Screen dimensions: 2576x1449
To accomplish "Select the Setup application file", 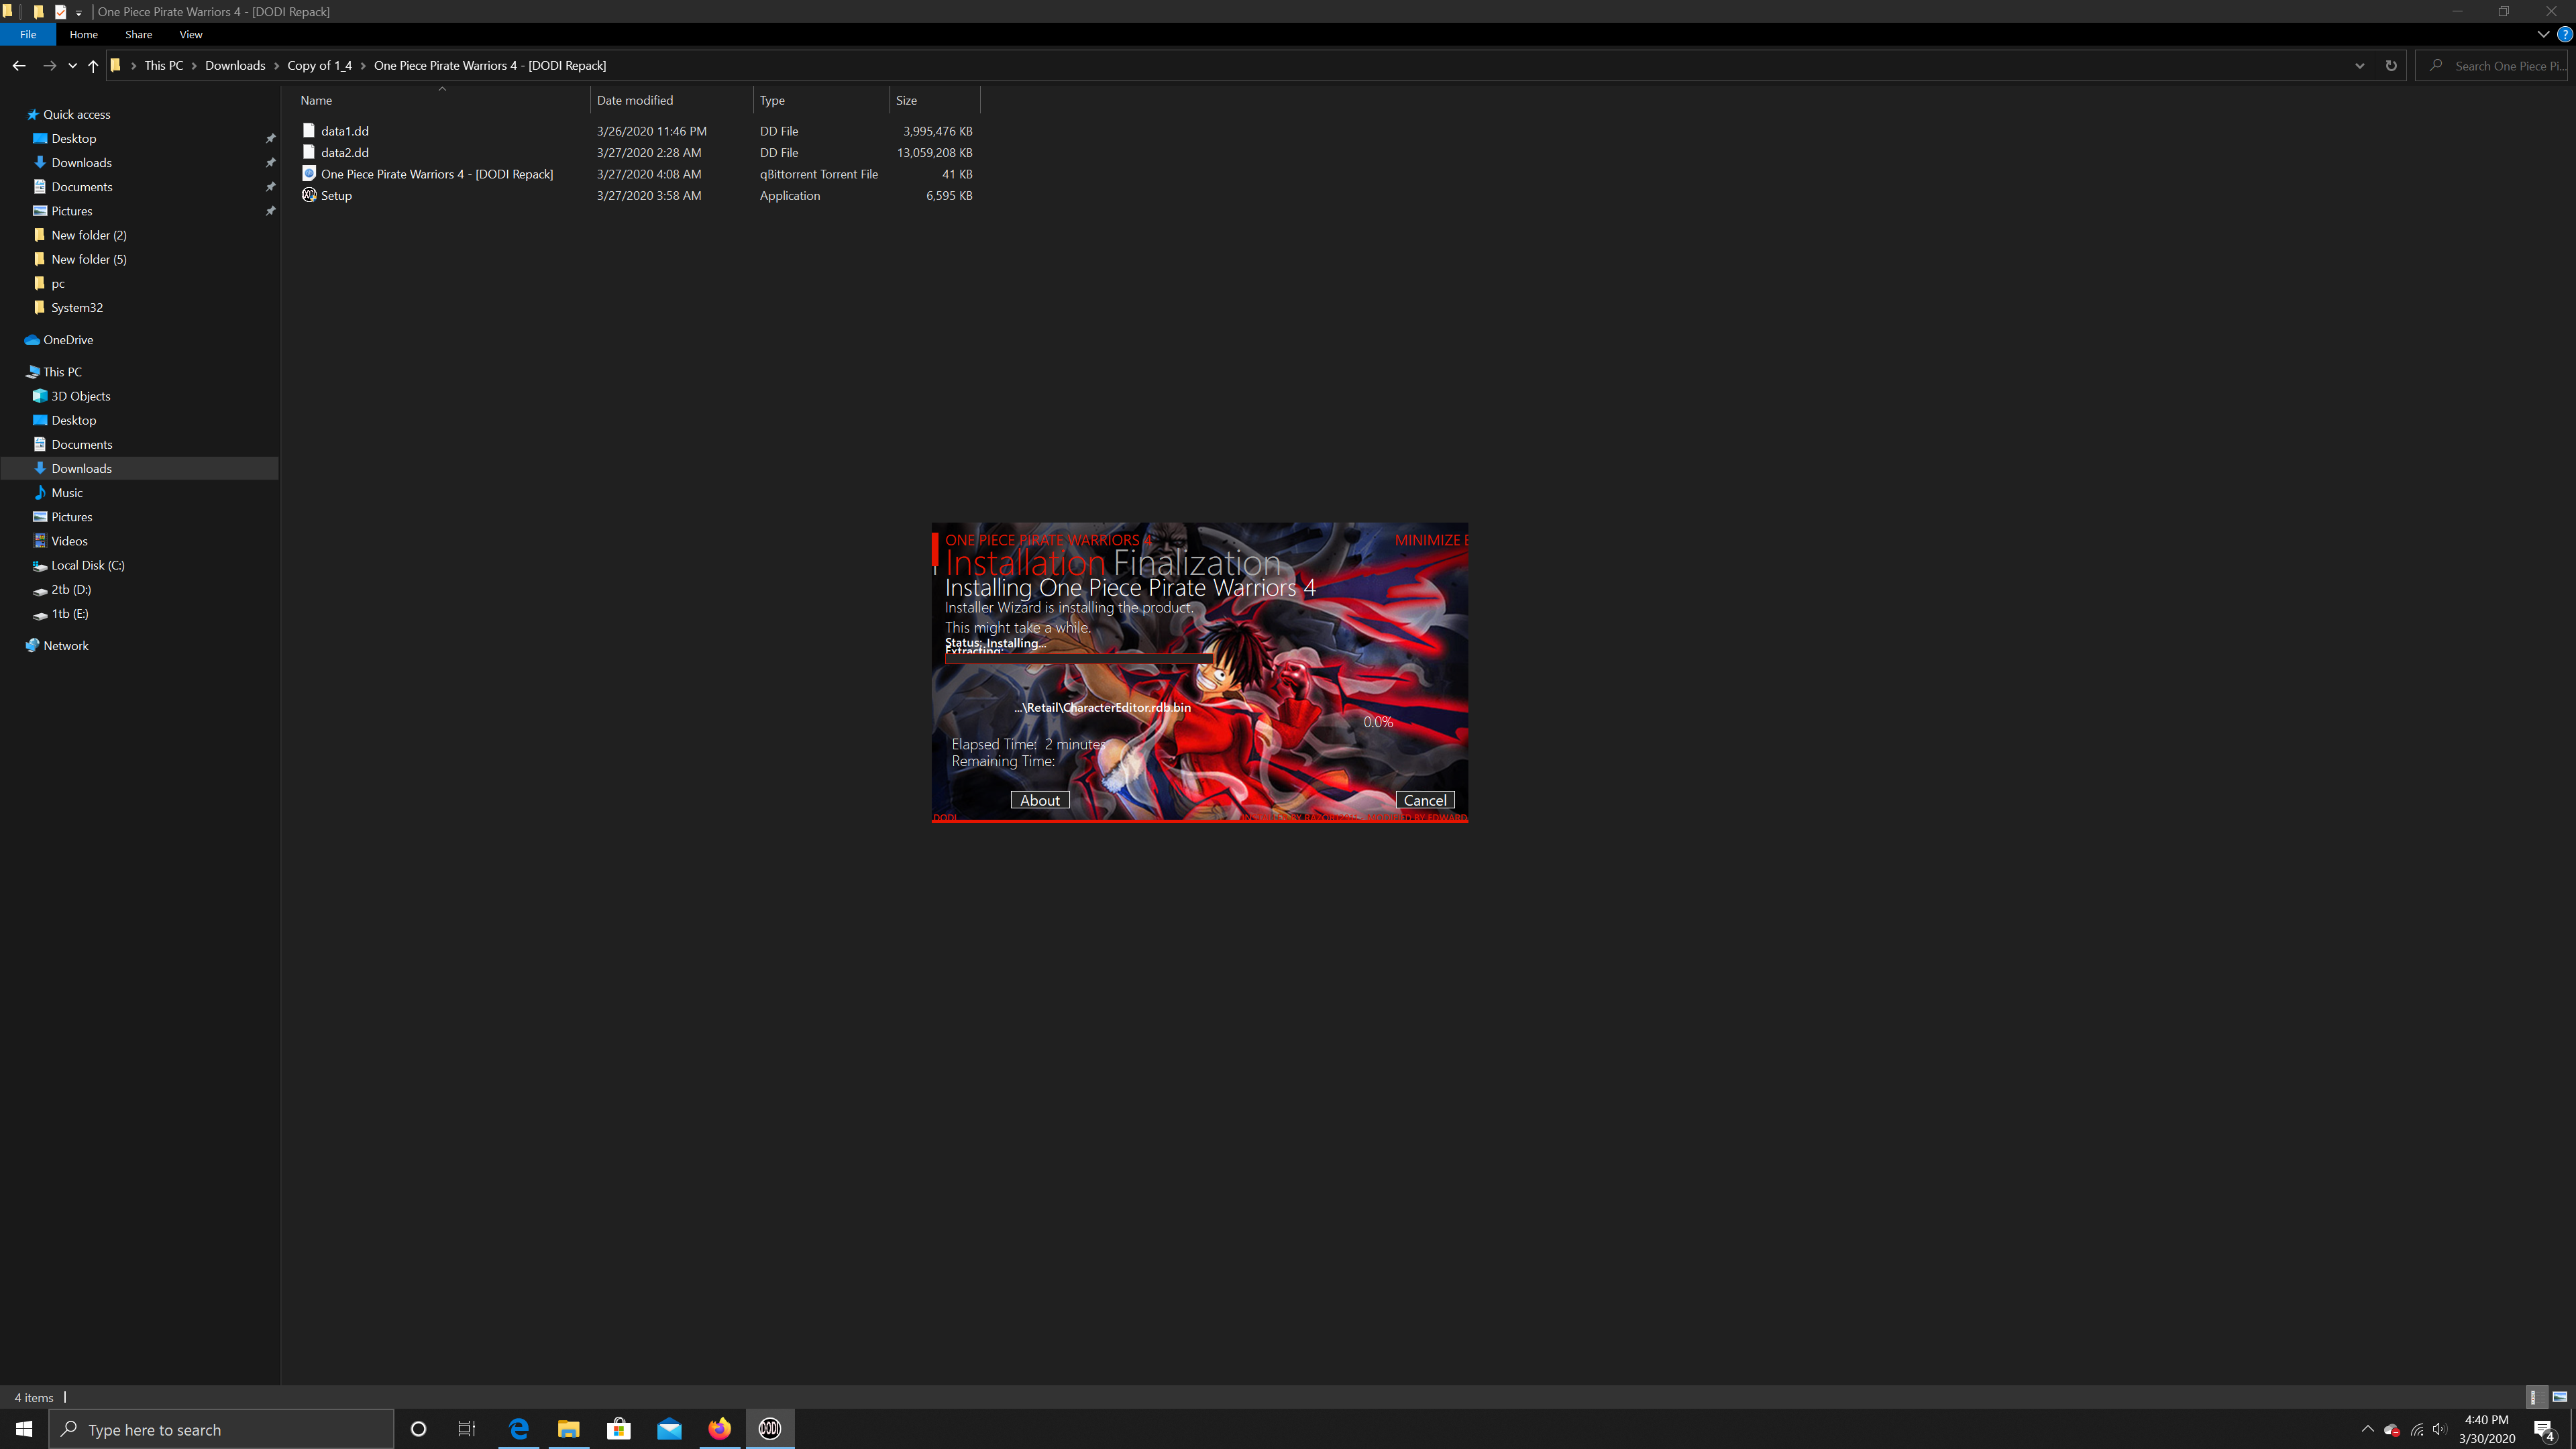I will coord(336,196).
